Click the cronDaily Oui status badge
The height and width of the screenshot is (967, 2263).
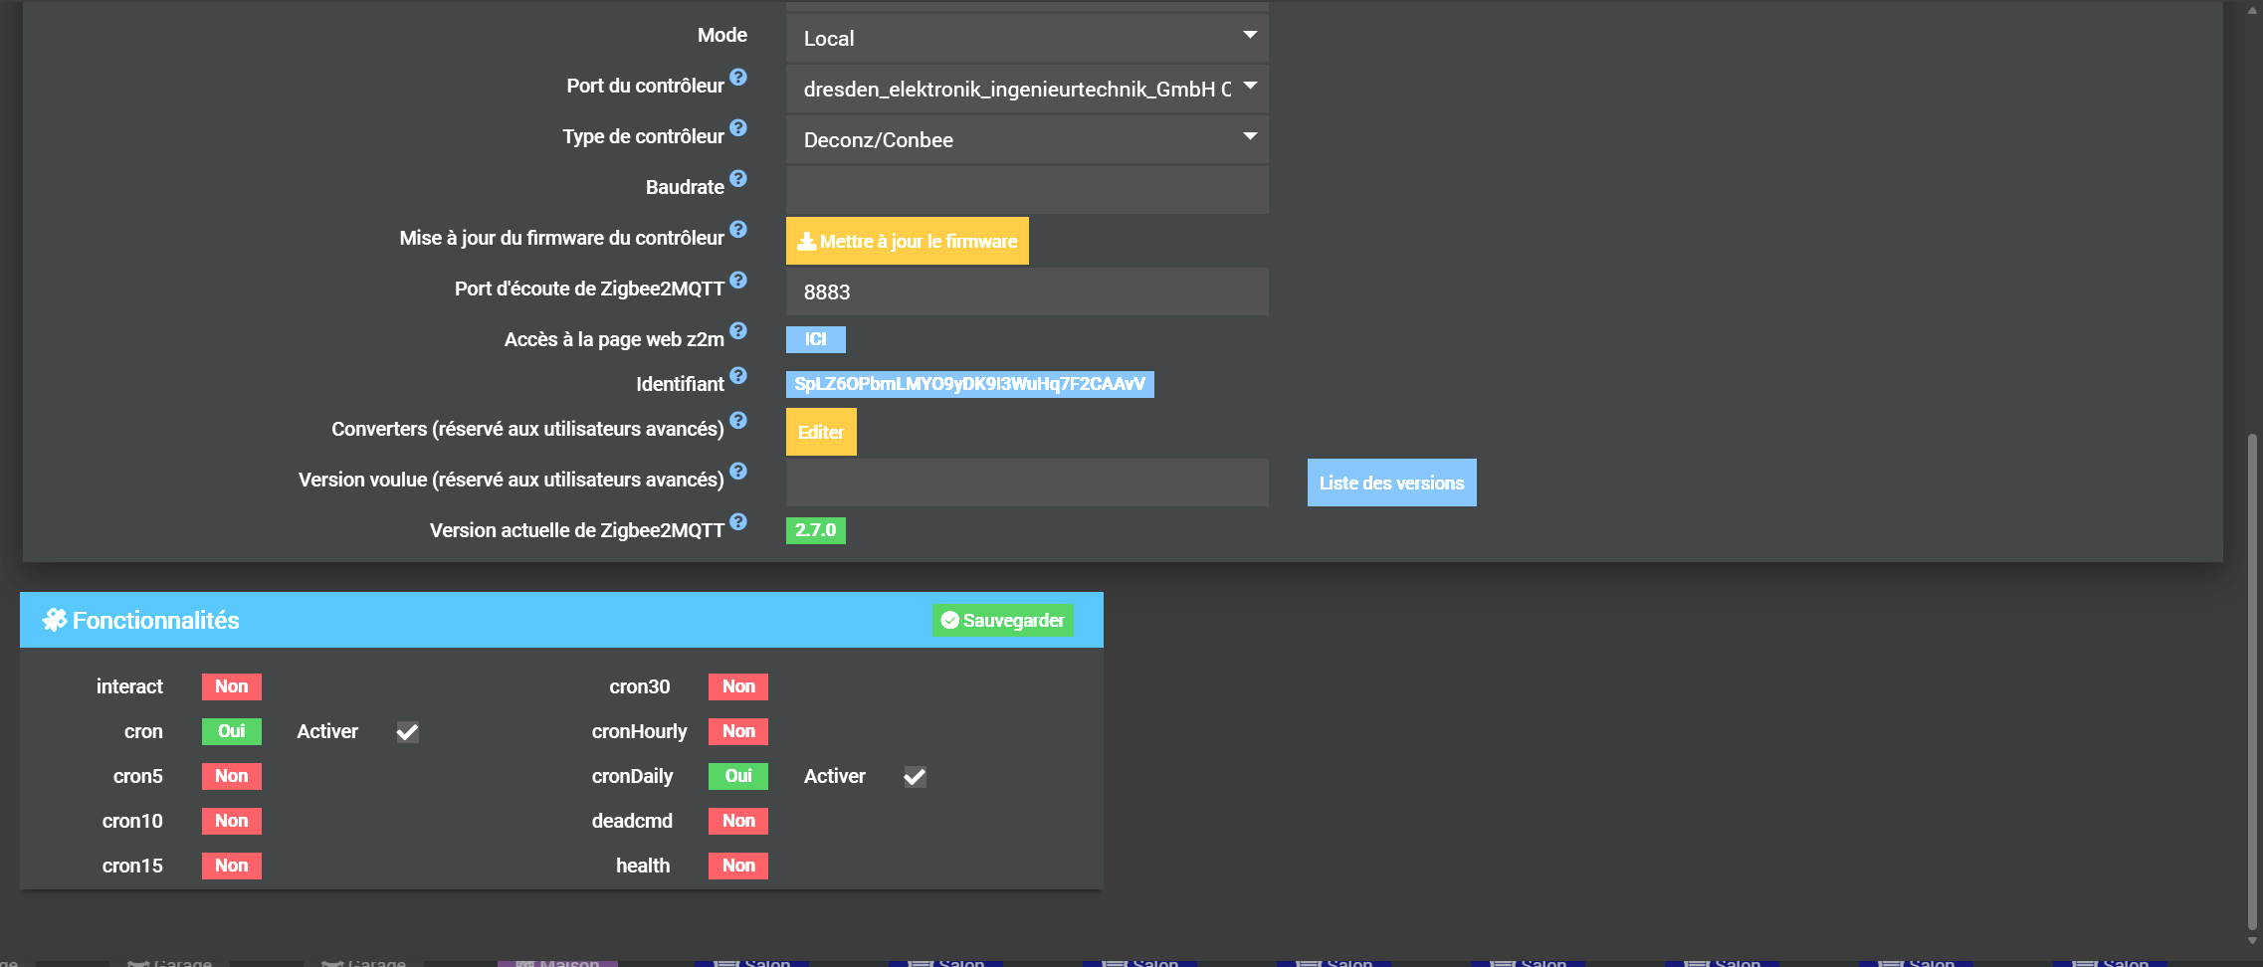pyautogui.click(x=738, y=776)
